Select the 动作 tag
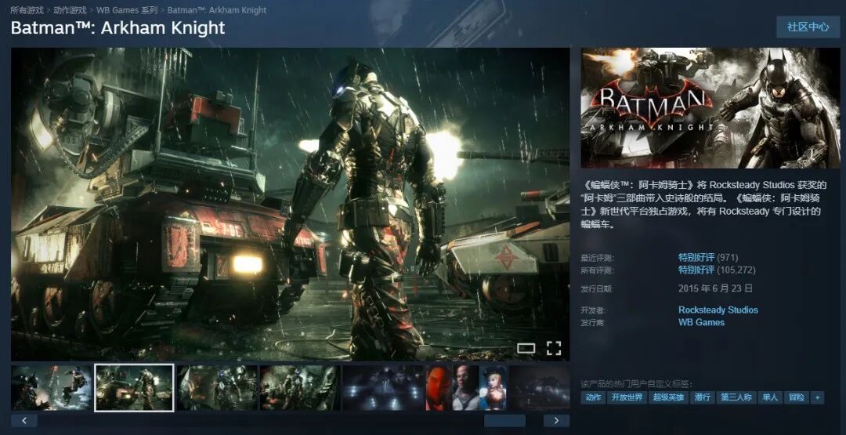 (593, 397)
